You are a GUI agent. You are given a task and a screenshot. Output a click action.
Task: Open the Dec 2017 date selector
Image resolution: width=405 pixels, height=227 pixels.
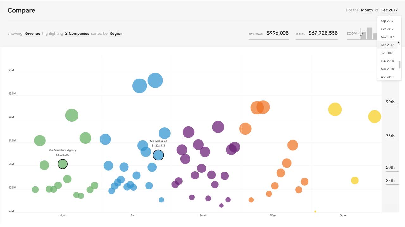click(x=389, y=10)
